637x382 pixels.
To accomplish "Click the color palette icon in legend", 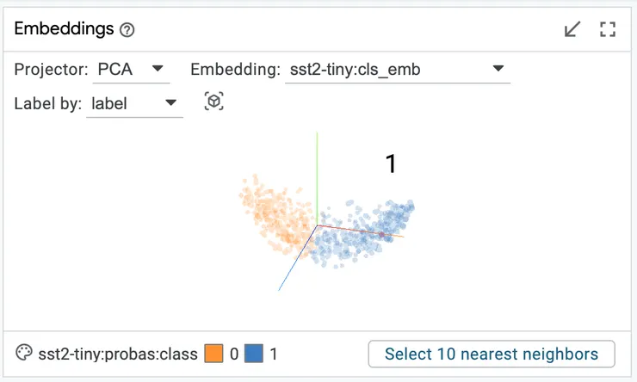I will pos(24,353).
